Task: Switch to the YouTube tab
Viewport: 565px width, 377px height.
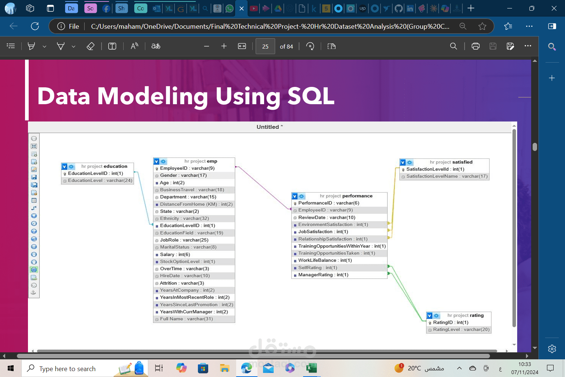Action: tap(254, 8)
